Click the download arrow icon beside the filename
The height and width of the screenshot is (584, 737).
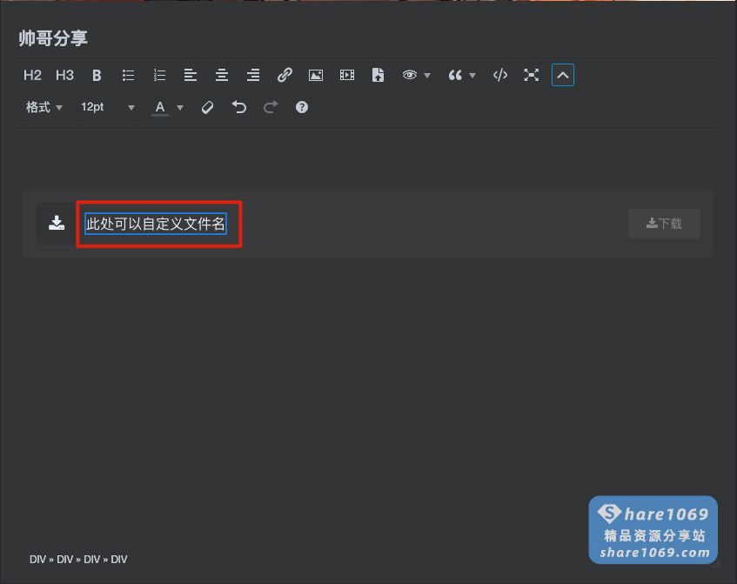coord(56,224)
